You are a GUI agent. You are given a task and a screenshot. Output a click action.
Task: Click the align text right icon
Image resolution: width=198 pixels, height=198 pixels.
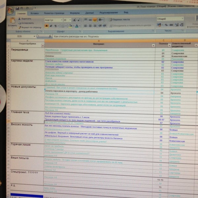pyautogui.click(x=95, y=26)
